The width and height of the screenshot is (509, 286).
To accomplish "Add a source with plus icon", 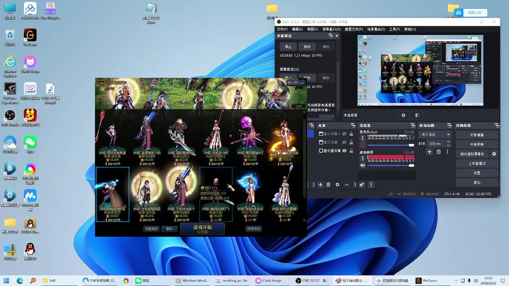I will (320, 185).
